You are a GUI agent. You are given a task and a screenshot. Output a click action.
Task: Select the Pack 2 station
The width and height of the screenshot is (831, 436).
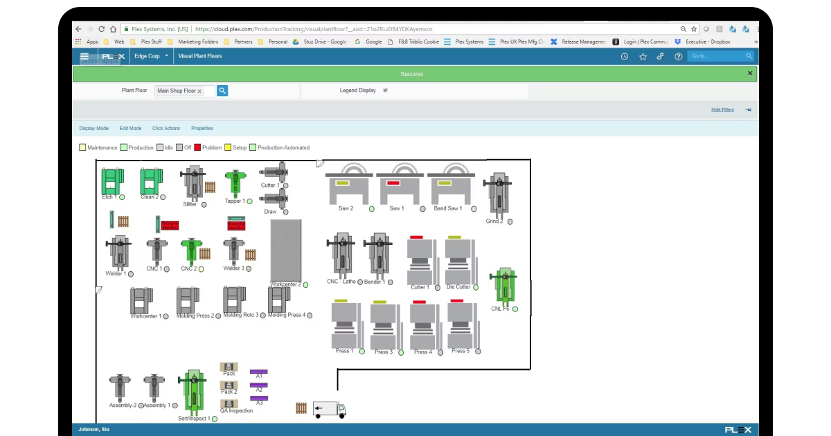tap(229, 385)
